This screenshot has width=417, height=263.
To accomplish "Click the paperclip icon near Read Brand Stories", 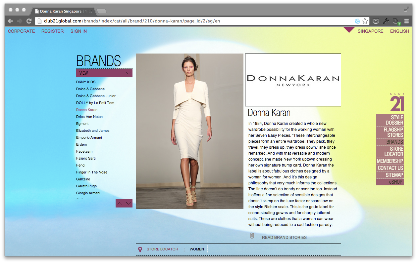I will [x=252, y=236].
